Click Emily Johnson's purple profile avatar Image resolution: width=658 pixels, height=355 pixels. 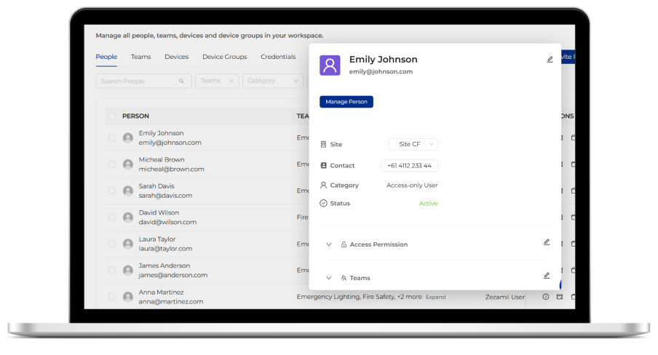(330, 65)
